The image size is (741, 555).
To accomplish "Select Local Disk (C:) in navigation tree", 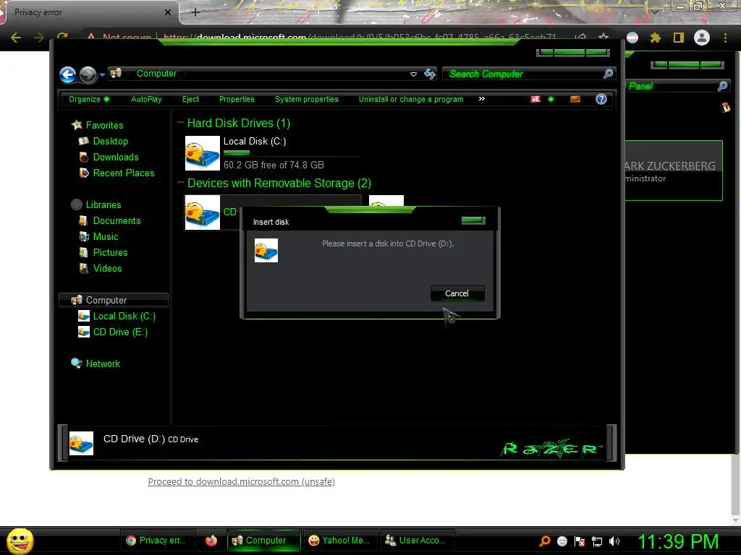I will [124, 317].
